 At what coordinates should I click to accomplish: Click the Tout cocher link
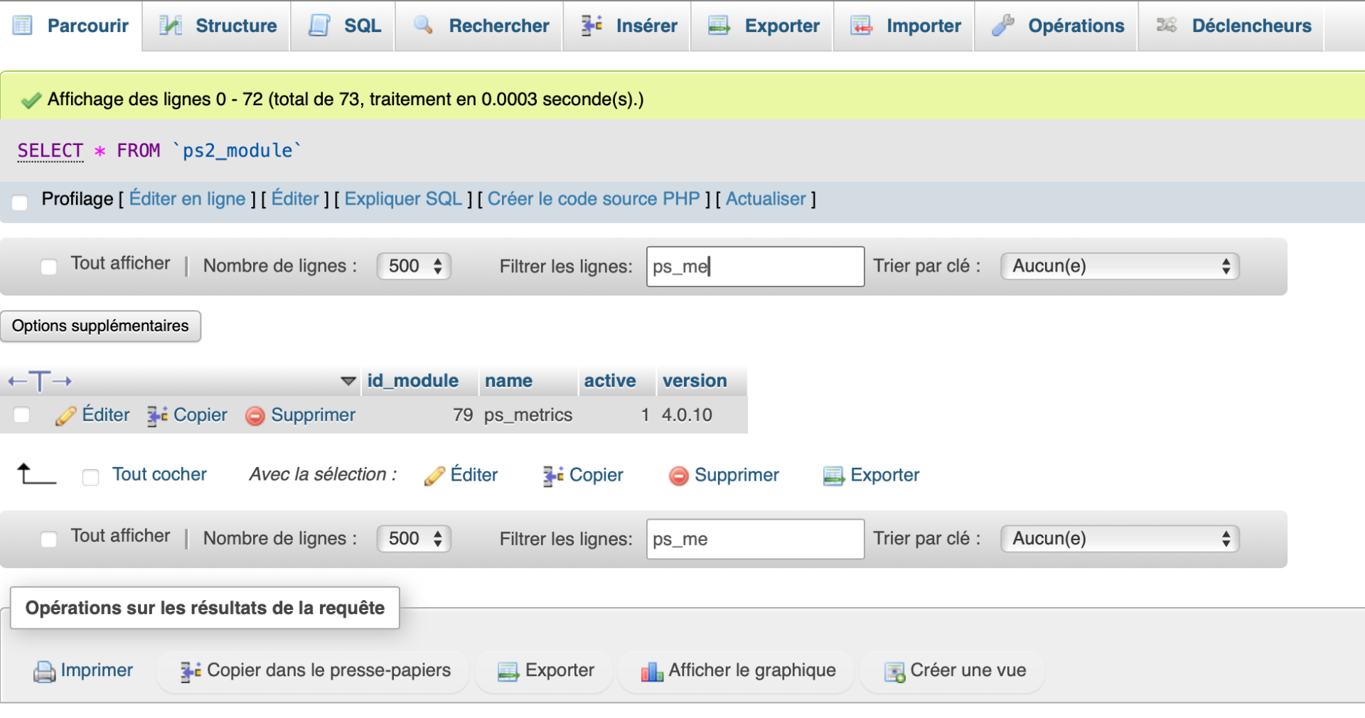159,474
